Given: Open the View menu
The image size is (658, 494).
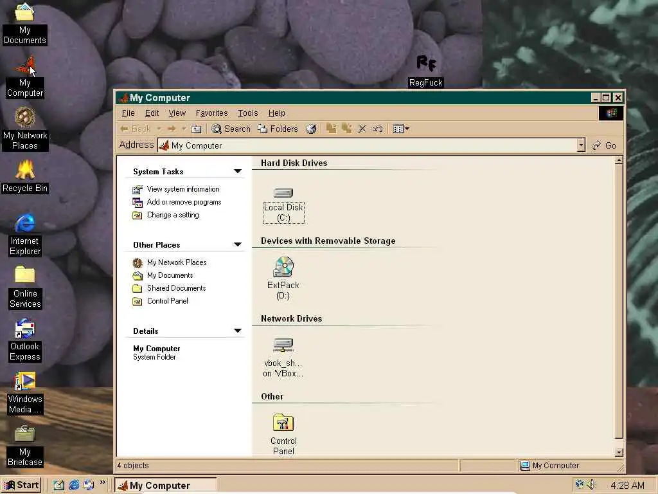Looking at the screenshot, I should click(177, 113).
